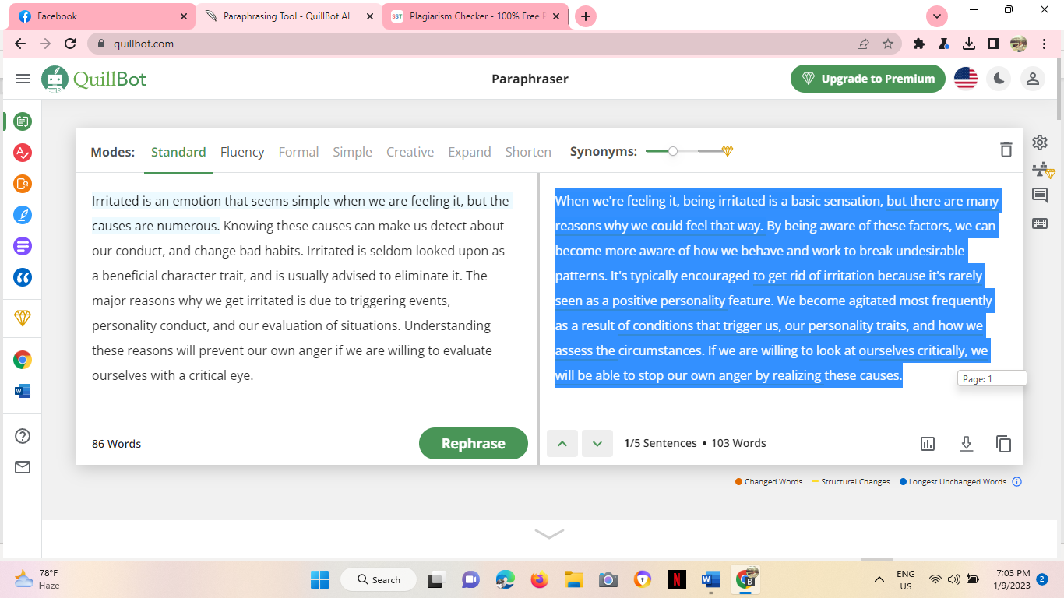The image size is (1064, 598).
Task: Open QuillBot for Word sidebar icon
Action: [23, 391]
